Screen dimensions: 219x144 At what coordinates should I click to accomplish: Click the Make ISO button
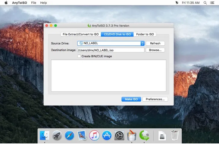tap(131, 99)
